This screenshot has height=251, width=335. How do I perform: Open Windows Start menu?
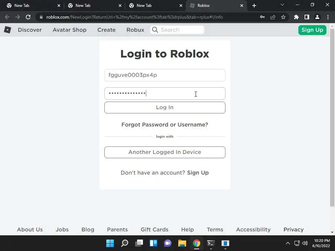[110, 243]
